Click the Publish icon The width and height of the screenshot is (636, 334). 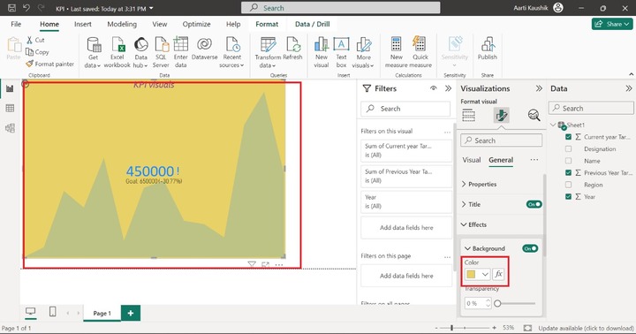tap(487, 44)
